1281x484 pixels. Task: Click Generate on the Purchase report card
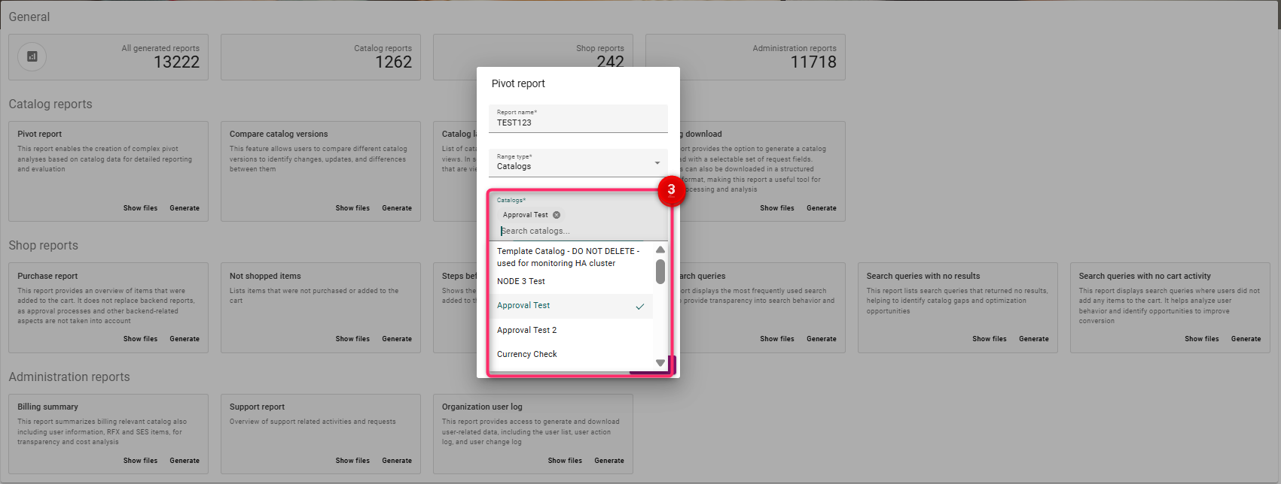click(x=185, y=339)
